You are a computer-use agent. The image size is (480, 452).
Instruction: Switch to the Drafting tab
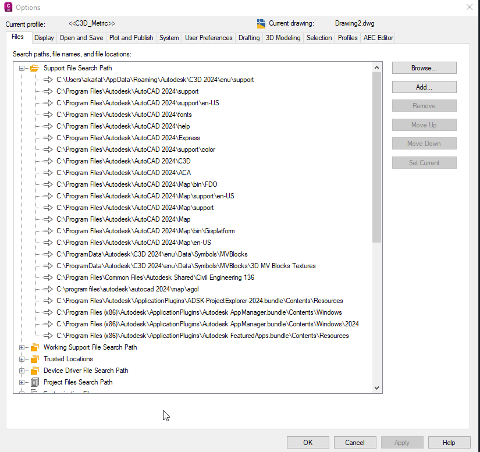click(x=249, y=38)
